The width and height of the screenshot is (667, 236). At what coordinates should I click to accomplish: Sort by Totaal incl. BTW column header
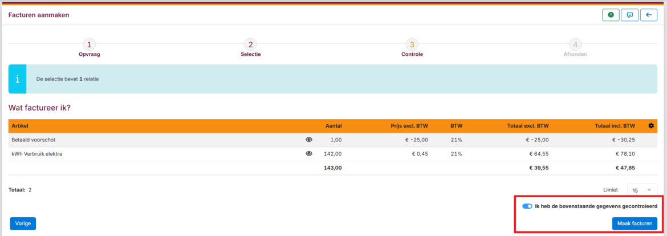[615, 126]
